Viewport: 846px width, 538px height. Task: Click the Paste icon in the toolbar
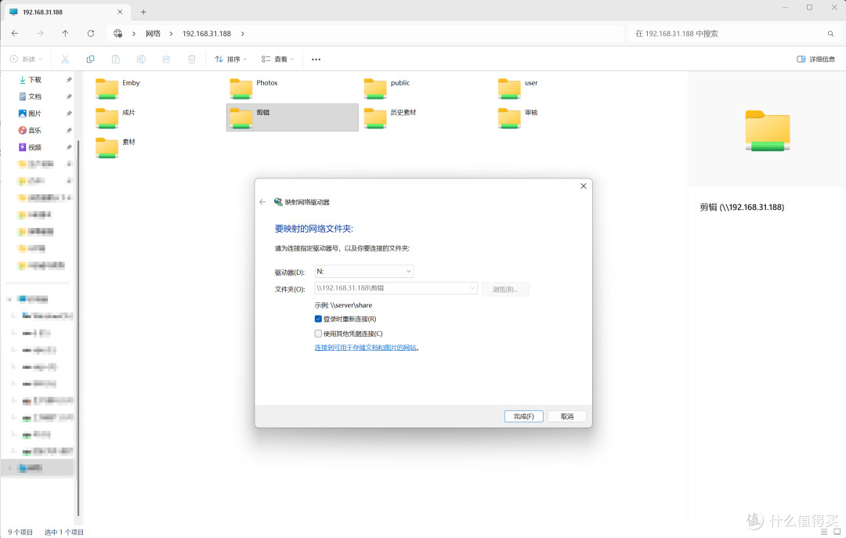[115, 60]
